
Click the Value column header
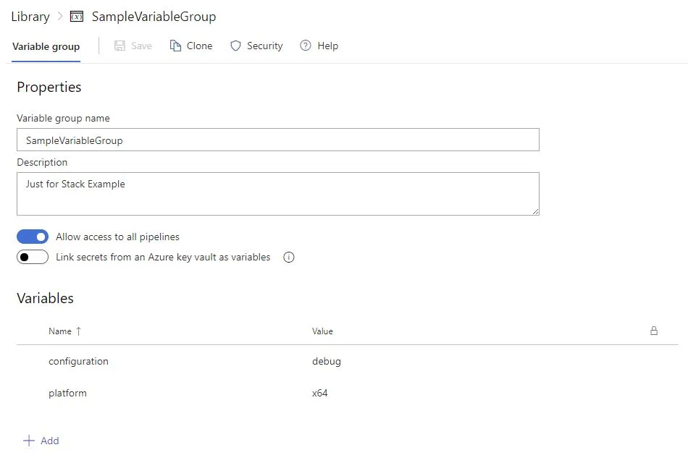pos(322,331)
